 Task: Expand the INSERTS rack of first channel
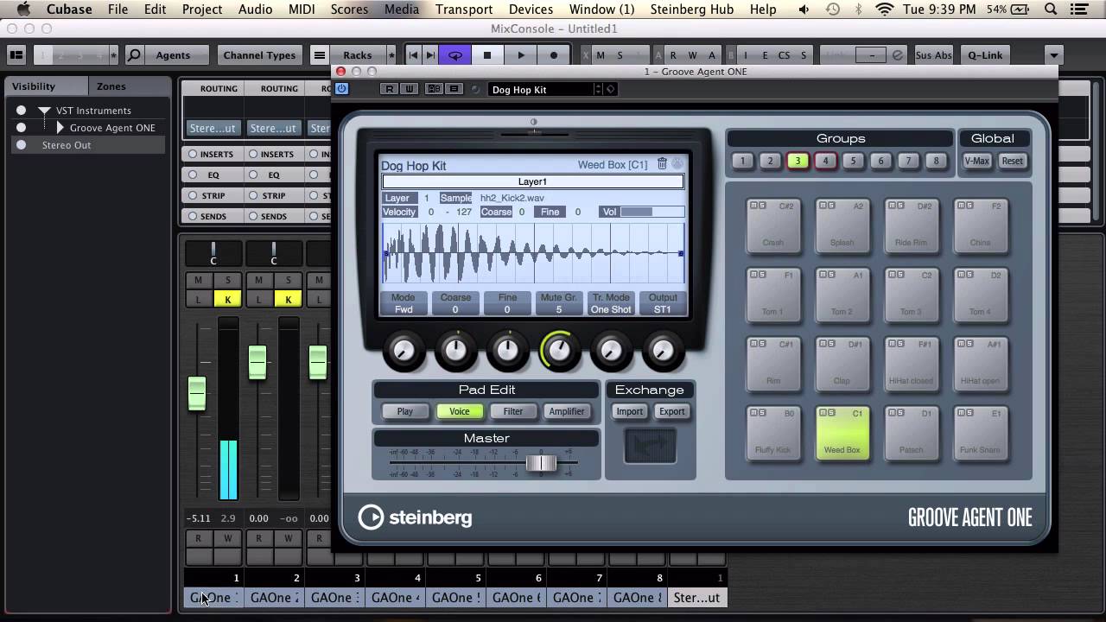coord(212,154)
